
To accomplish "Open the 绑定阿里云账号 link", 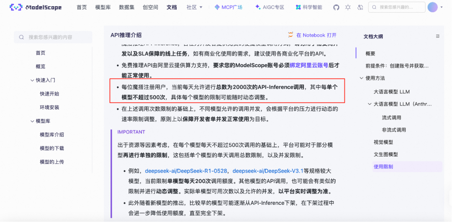I will point(309,65).
